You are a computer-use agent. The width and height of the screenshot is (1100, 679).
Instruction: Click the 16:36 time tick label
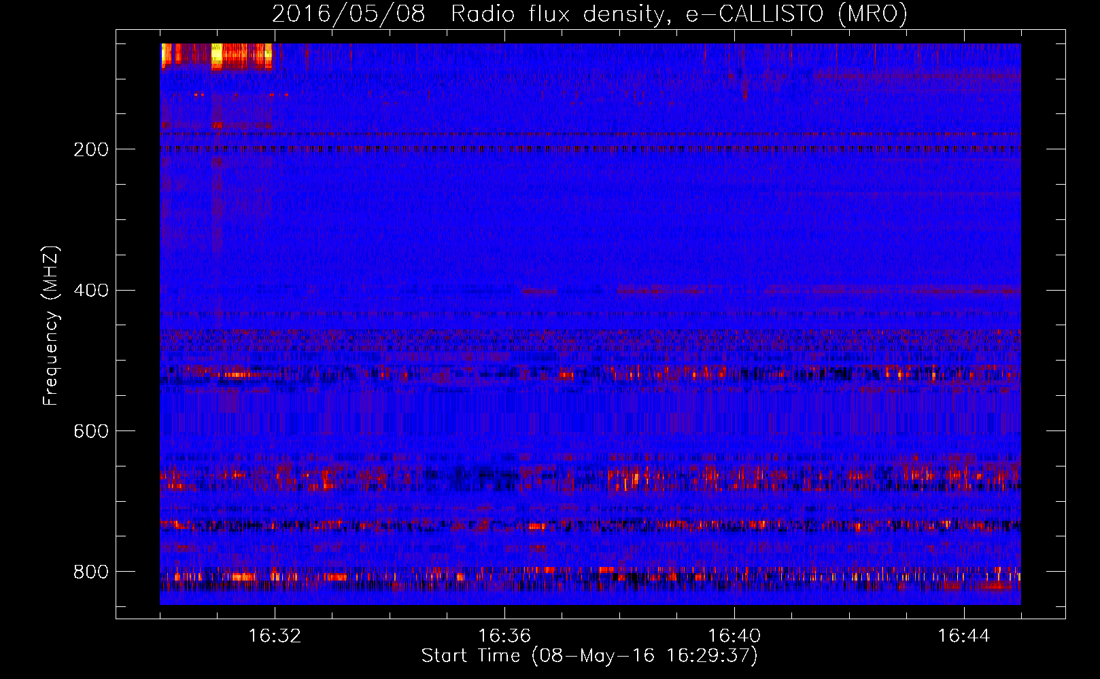(x=504, y=636)
